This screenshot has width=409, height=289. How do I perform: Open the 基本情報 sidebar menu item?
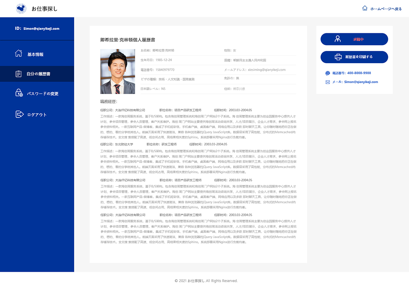[x=35, y=54]
